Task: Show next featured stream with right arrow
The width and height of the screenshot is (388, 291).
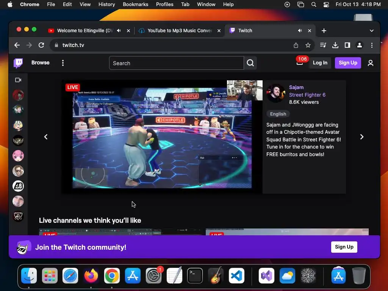Action: (x=362, y=137)
